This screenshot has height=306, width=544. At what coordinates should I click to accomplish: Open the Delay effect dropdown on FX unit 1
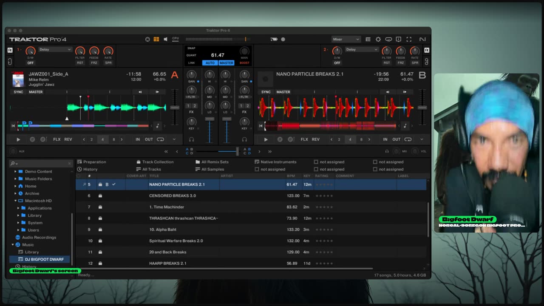[55, 50]
